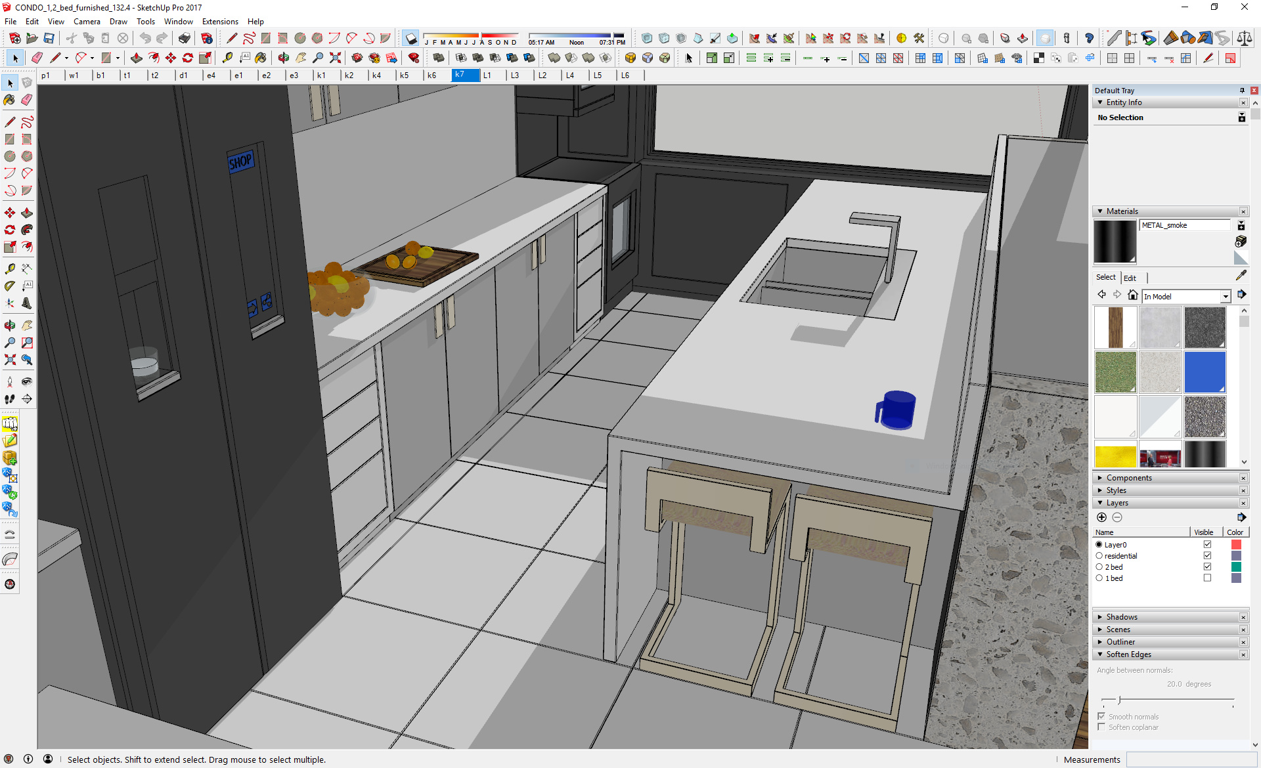Open the In Model materials dropdown

[1226, 296]
